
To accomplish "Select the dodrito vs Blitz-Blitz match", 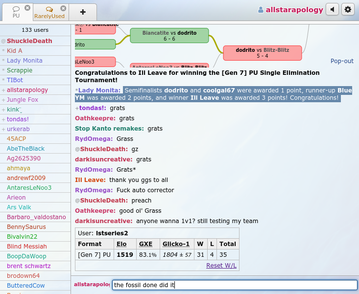I will coord(262,53).
